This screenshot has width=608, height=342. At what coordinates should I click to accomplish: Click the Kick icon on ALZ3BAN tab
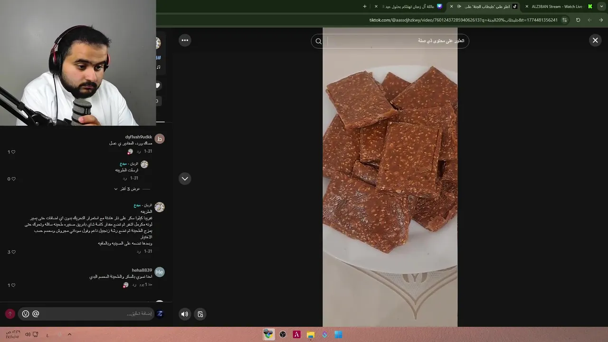(590, 7)
